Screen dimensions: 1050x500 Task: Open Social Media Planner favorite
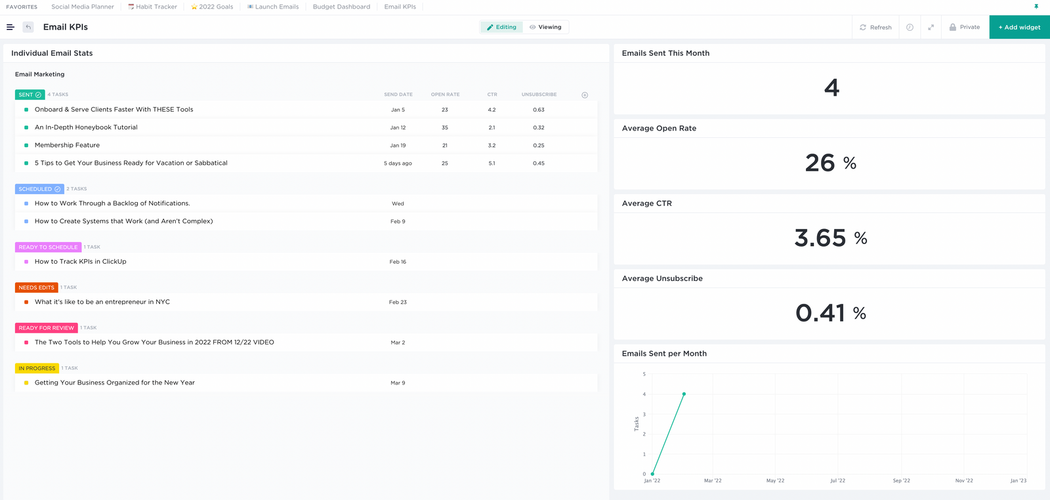coord(83,7)
